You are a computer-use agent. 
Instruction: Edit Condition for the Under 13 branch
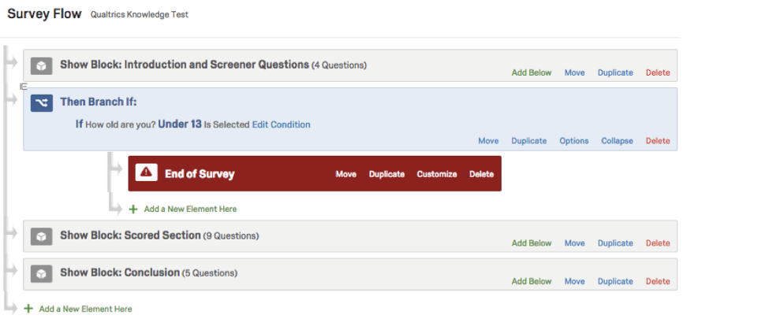[281, 124]
